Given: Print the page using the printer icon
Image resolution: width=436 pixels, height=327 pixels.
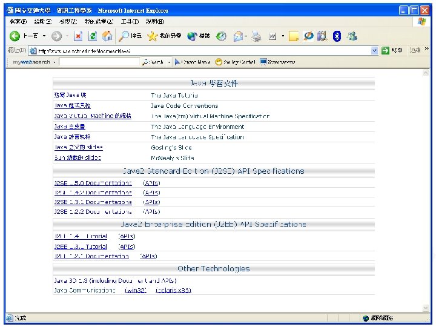Looking at the screenshot, I should click(256, 36).
